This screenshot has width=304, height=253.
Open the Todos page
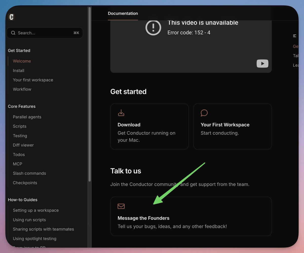point(19,155)
